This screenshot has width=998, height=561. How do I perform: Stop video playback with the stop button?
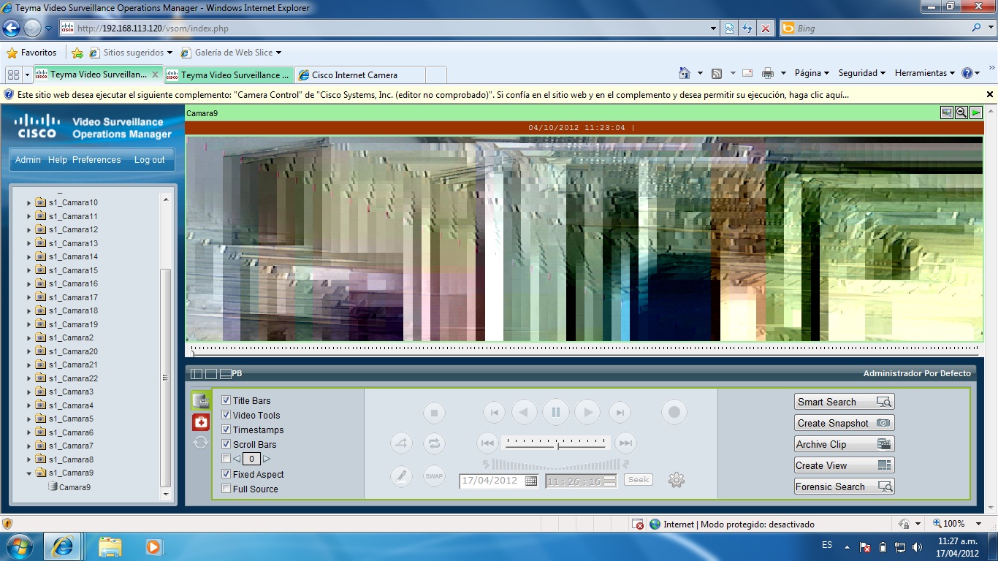434,413
